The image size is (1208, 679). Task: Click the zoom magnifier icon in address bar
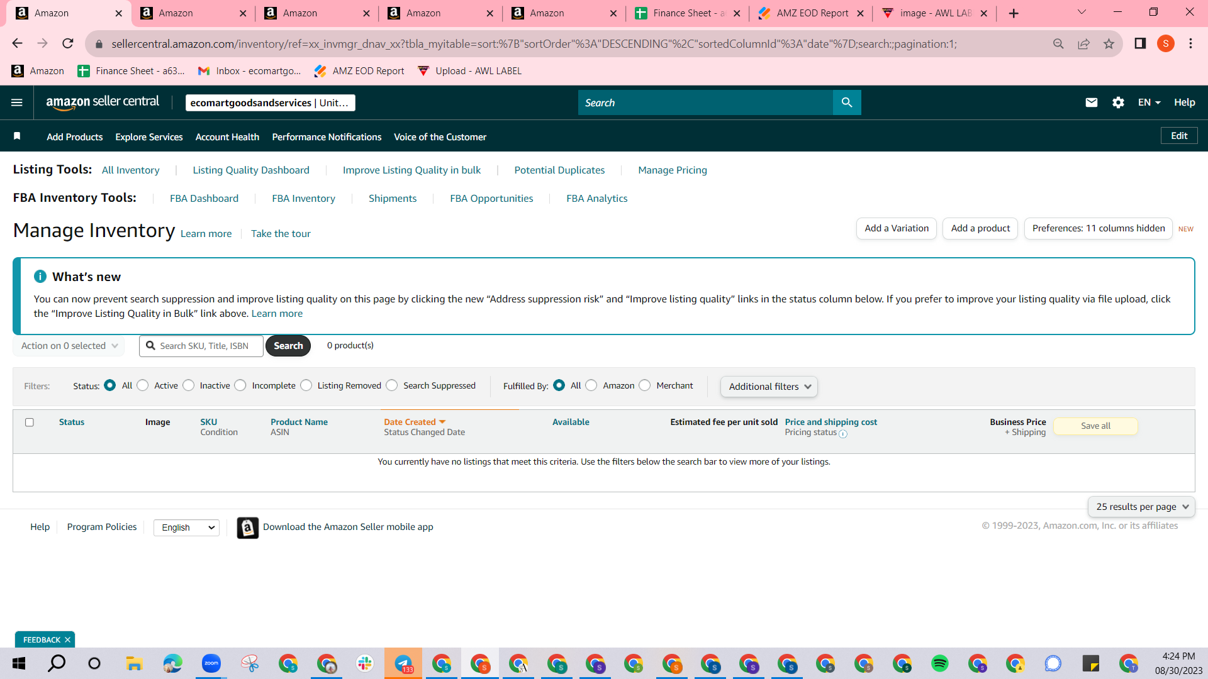(x=1058, y=43)
